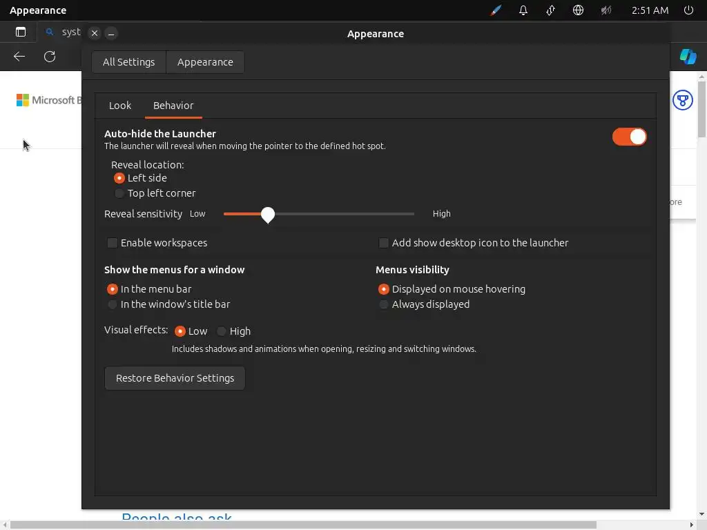Reload the page in the browser
The image size is (707, 530).
pos(50,57)
